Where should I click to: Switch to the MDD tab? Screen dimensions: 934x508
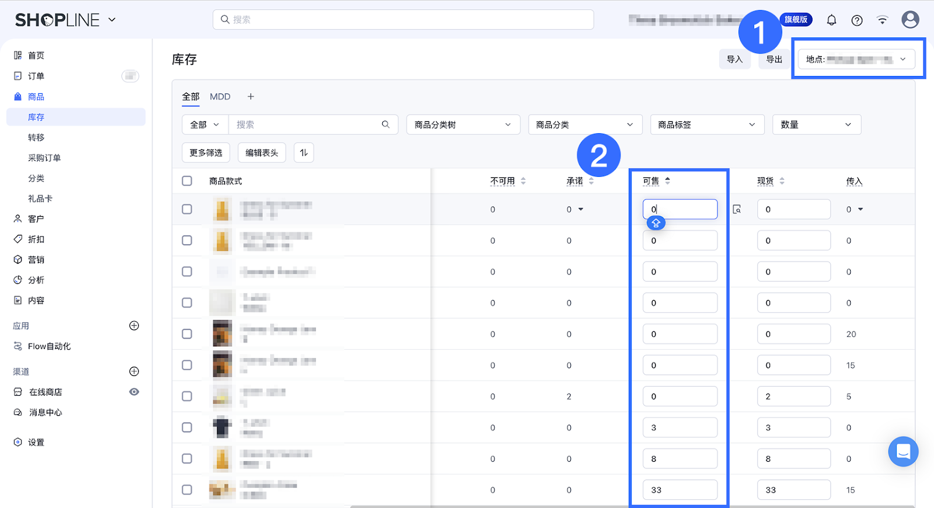pos(220,97)
